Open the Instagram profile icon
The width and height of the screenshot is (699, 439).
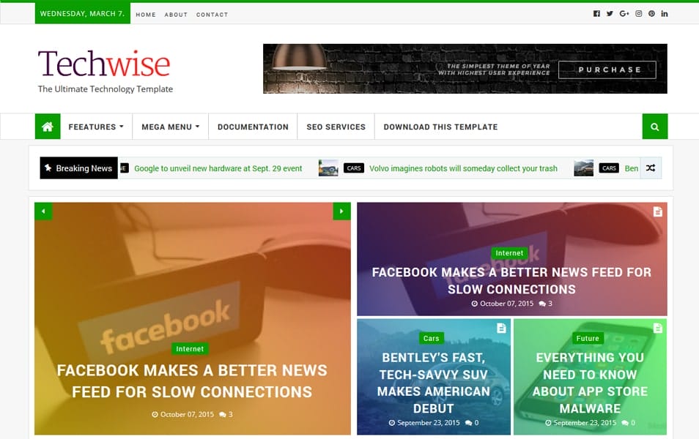(637, 12)
